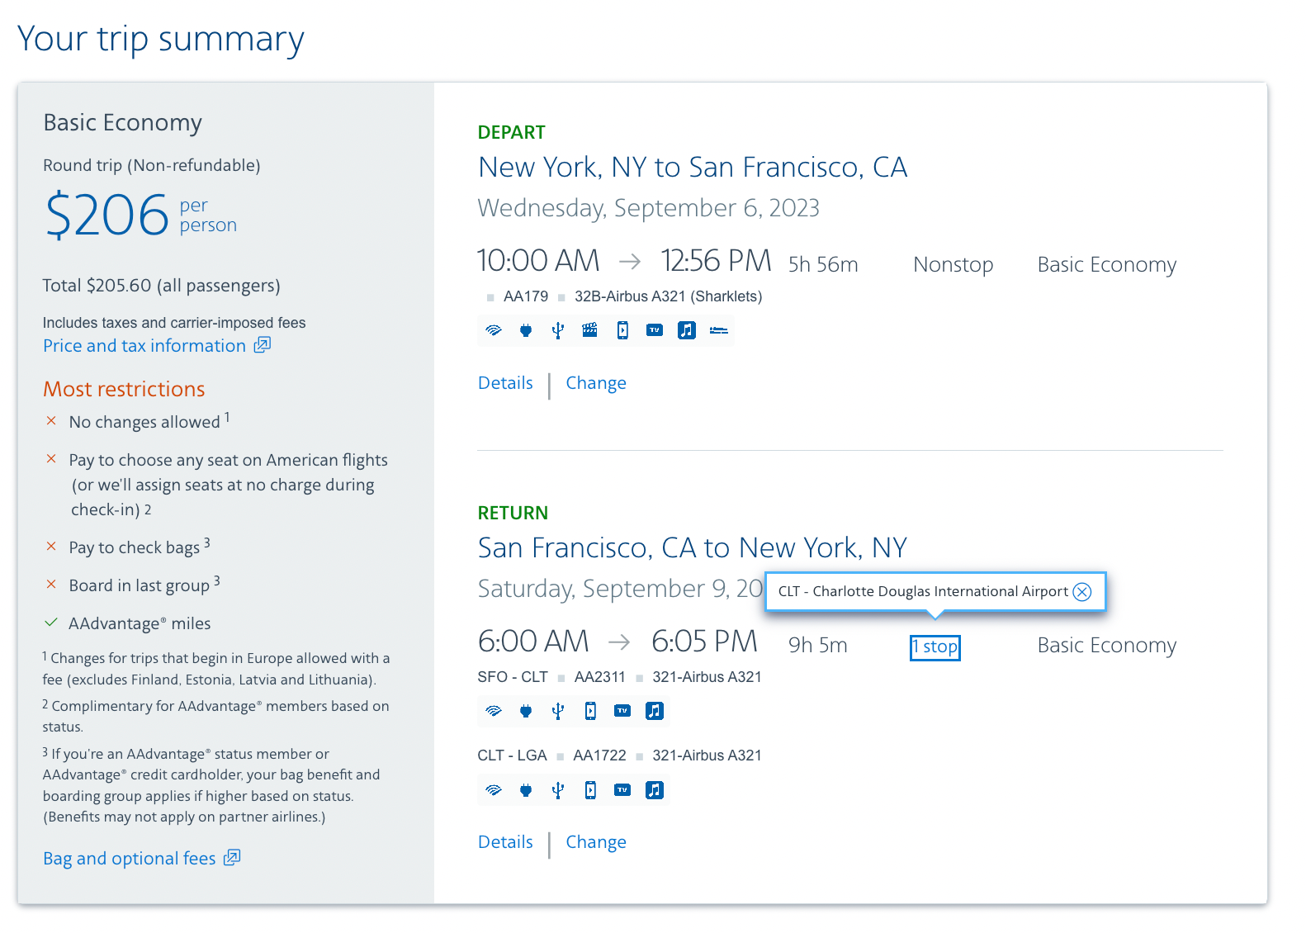Image resolution: width=1306 pixels, height=933 pixels.
Task: Open Details for the departing flight
Action: [505, 383]
